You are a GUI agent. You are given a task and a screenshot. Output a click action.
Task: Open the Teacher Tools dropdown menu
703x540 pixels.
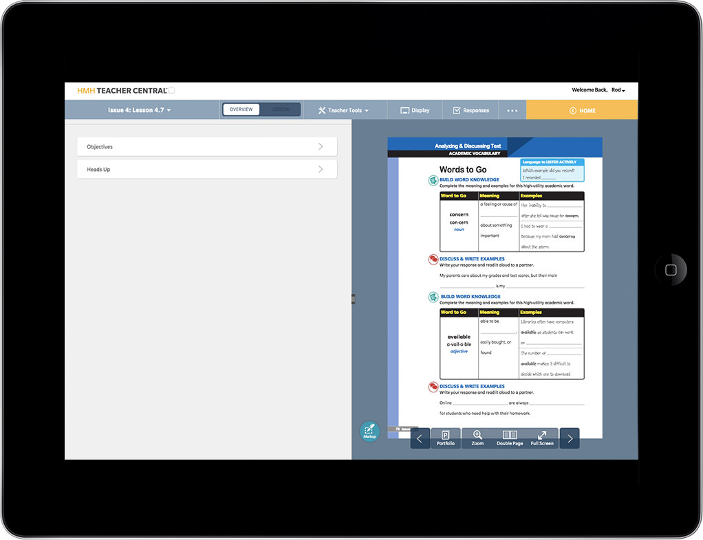point(343,111)
